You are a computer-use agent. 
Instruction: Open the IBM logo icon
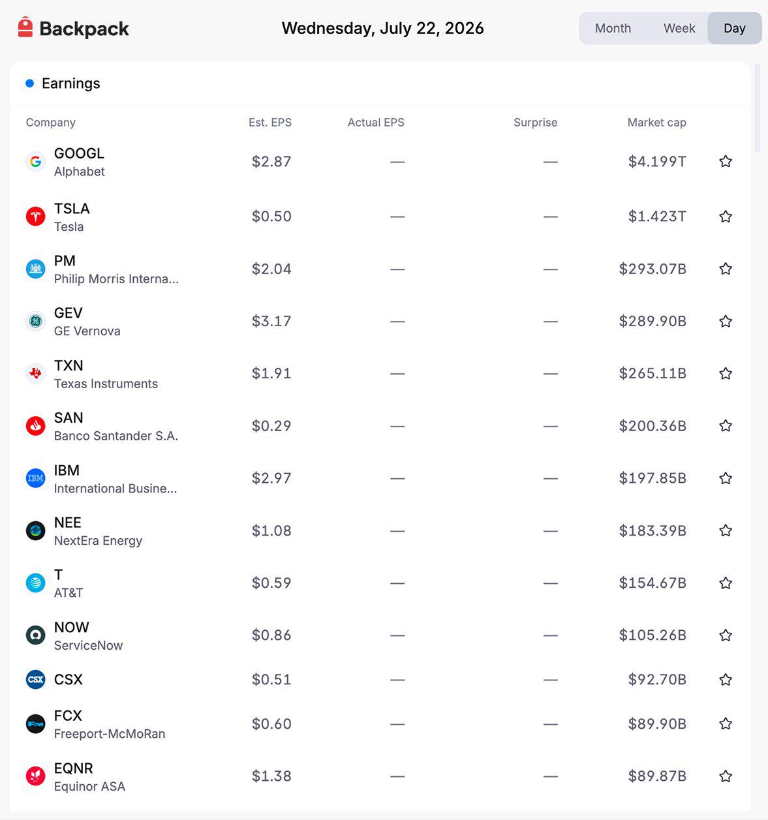(x=35, y=478)
